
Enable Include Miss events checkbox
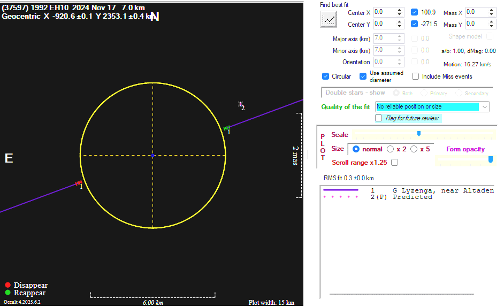click(416, 76)
